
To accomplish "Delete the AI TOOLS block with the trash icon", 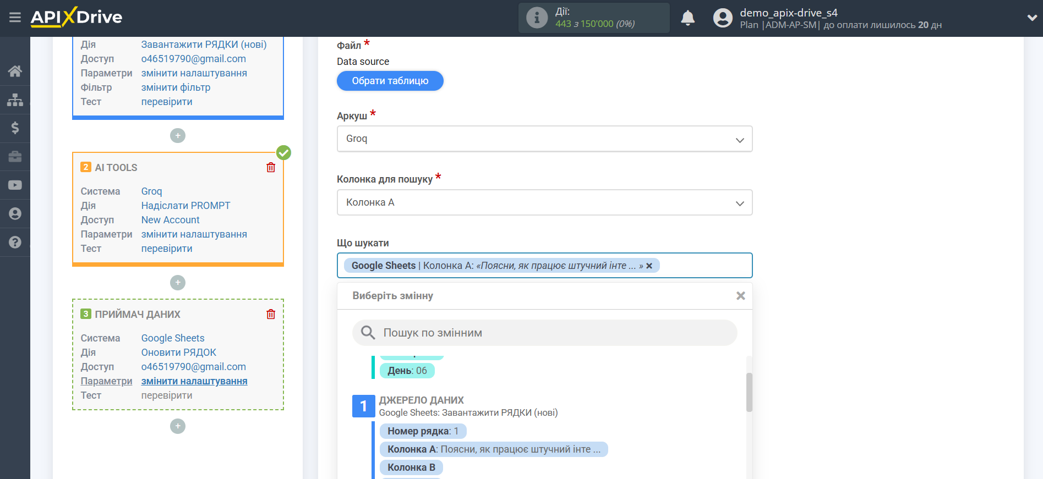I will coord(271,168).
